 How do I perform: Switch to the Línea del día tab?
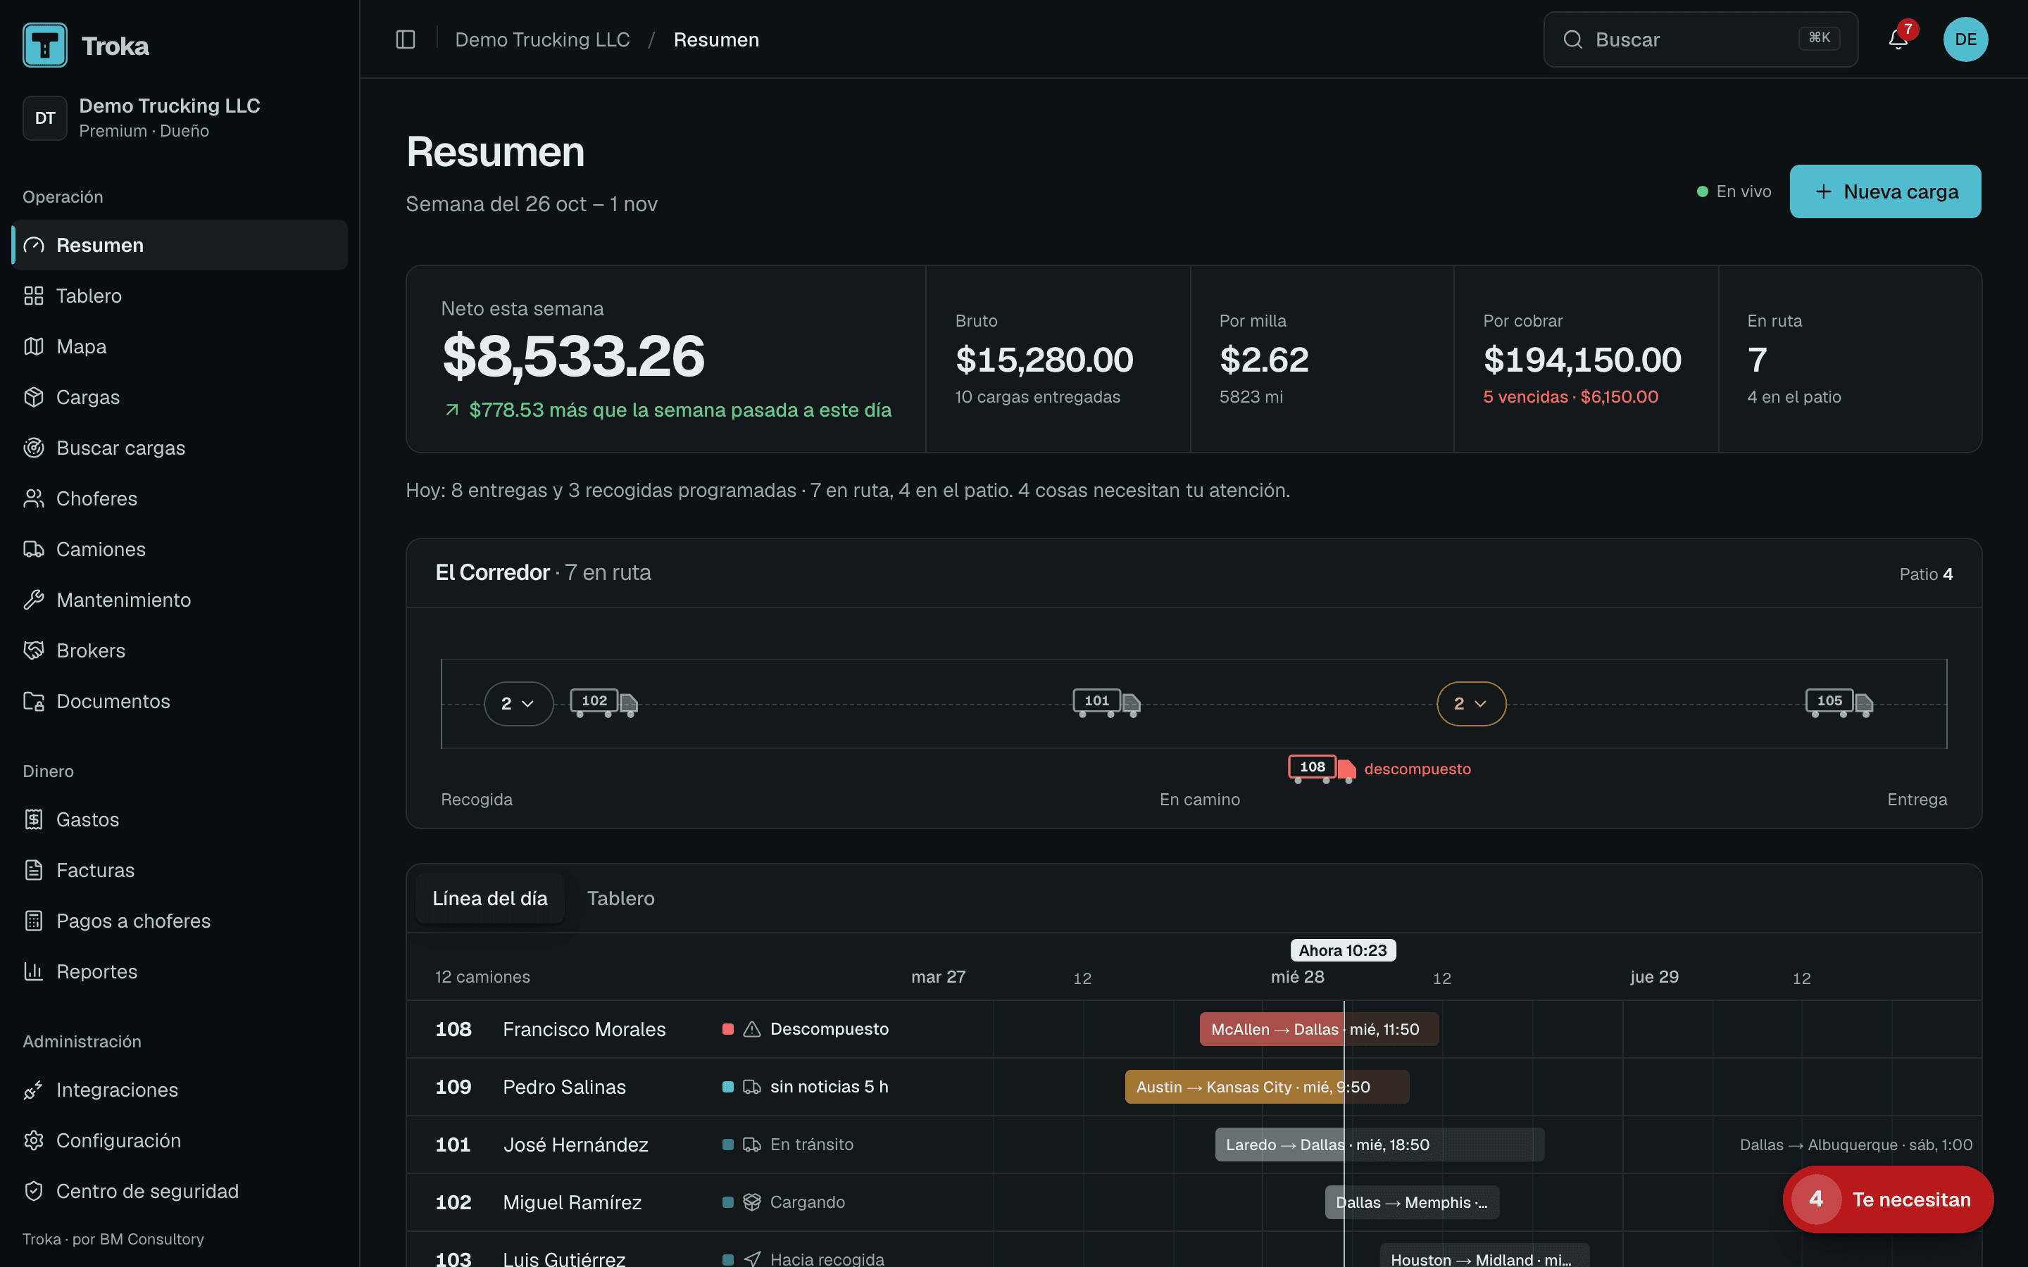[x=489, y=898]
